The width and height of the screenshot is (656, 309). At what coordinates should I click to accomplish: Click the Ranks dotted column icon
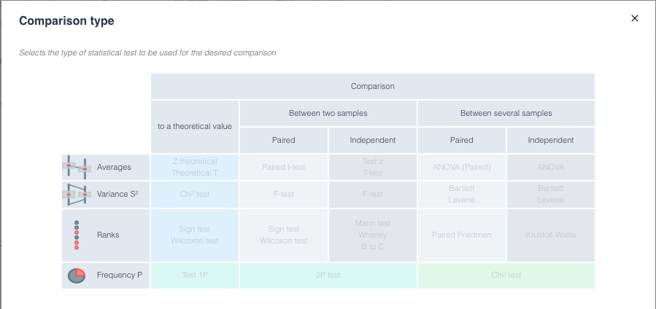pos(77,235)
